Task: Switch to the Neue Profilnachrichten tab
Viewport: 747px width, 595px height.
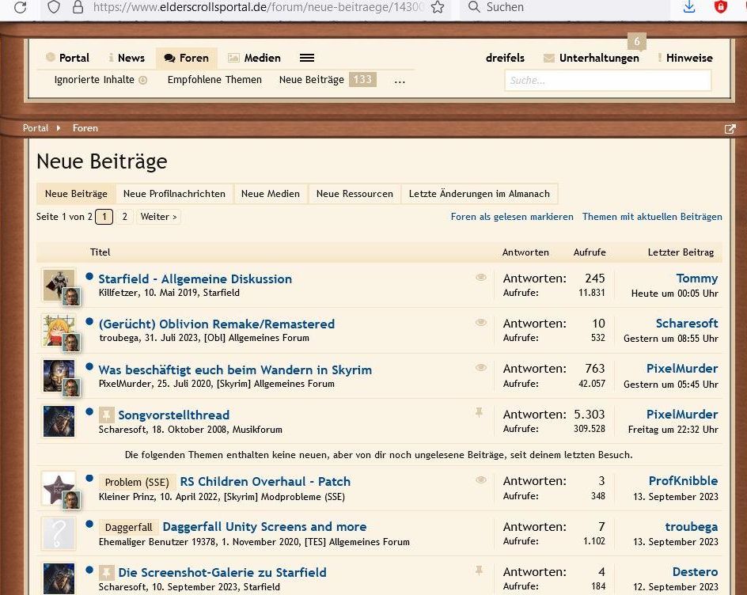Action: coord(174,194)
